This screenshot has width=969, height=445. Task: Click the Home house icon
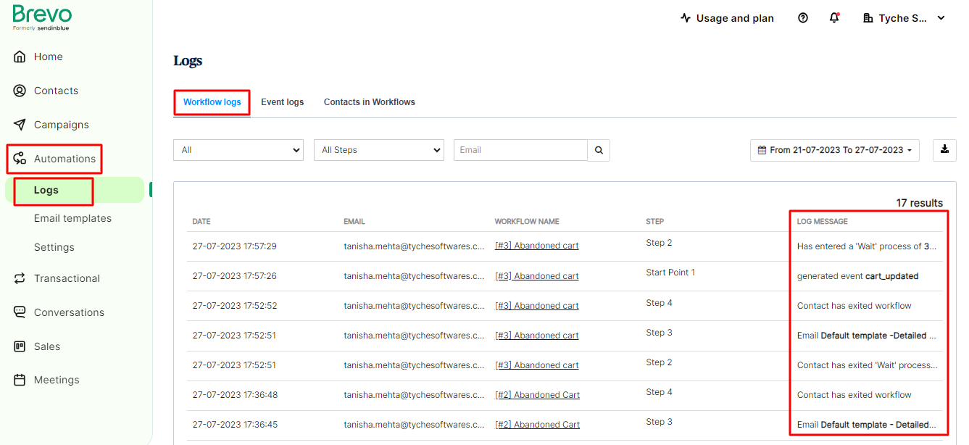click(20, 57)
